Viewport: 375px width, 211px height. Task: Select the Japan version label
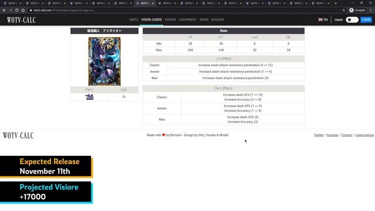338,19
